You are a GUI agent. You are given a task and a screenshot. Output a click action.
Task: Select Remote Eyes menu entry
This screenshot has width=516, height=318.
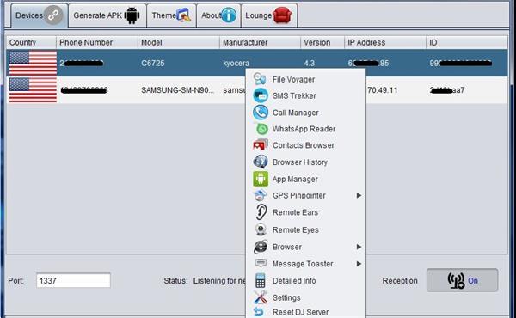tap(305, 229)
